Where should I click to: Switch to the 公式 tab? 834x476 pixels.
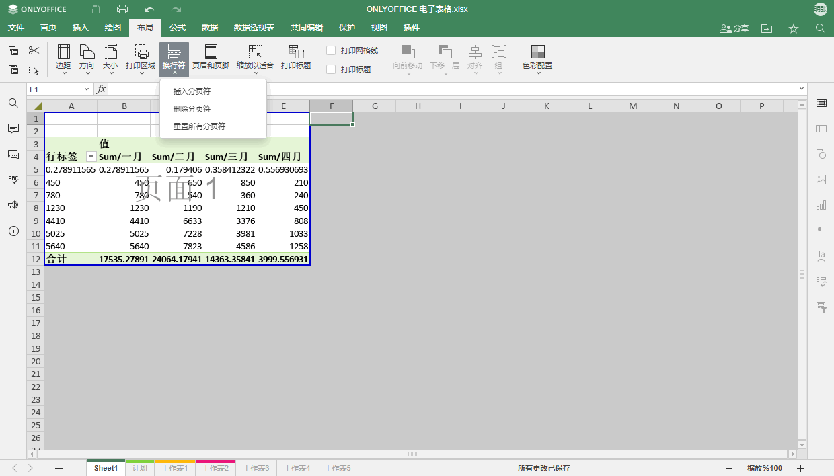178,28
